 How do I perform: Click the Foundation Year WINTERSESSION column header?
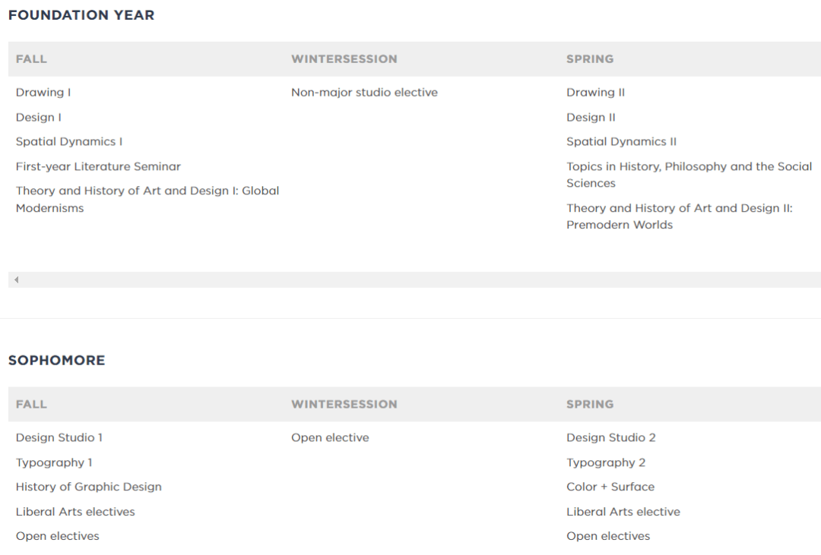click(344, 59)
